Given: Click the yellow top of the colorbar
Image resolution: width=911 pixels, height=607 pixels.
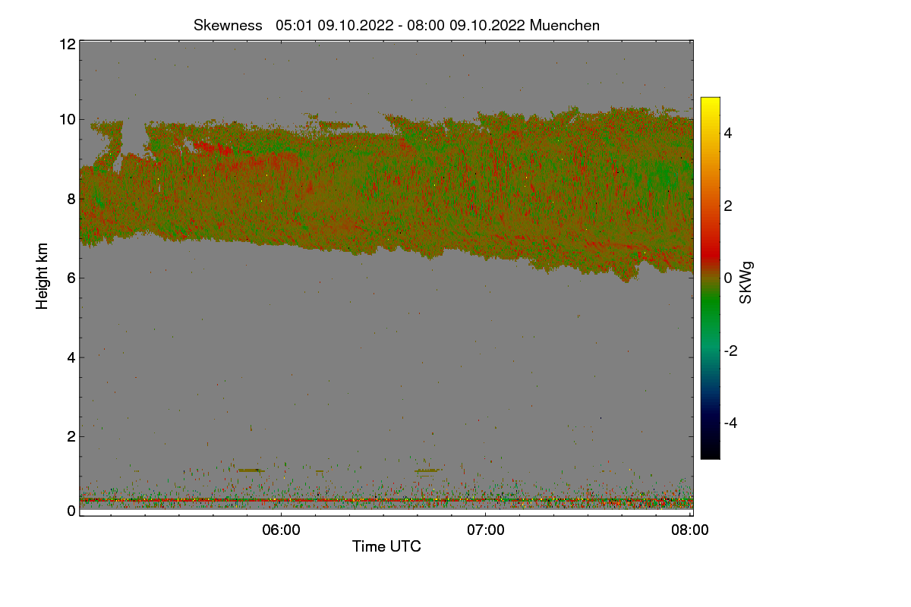Looking at the screenshot, I should point(710,102).
